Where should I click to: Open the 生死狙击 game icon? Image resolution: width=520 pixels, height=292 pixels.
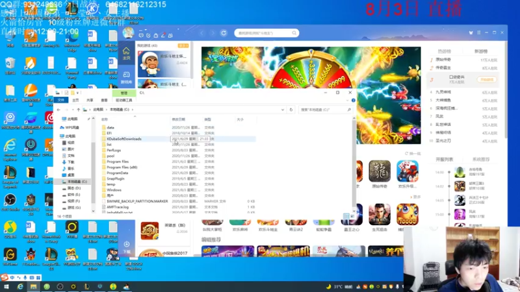380,215
